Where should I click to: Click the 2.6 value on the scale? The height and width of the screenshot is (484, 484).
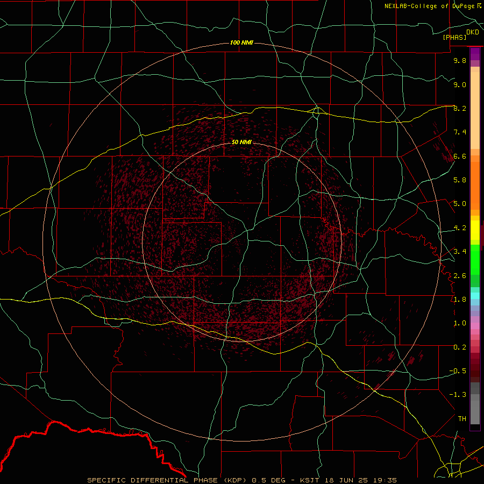click(x=460, y=276)
